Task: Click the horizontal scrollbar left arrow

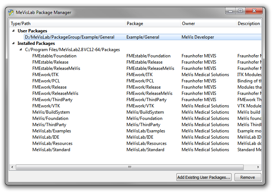Action: pyautogui.click(x=12, y=167)
